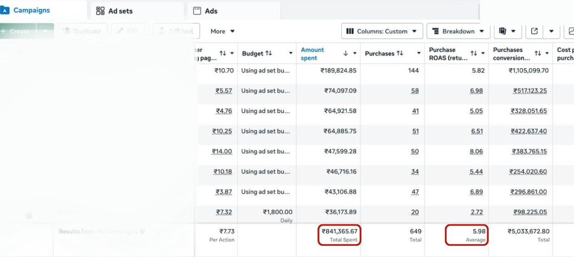This screenshot has width=574, height=257.
Task: Expand the More dropdown menu
Action: [x=222, y=31]
